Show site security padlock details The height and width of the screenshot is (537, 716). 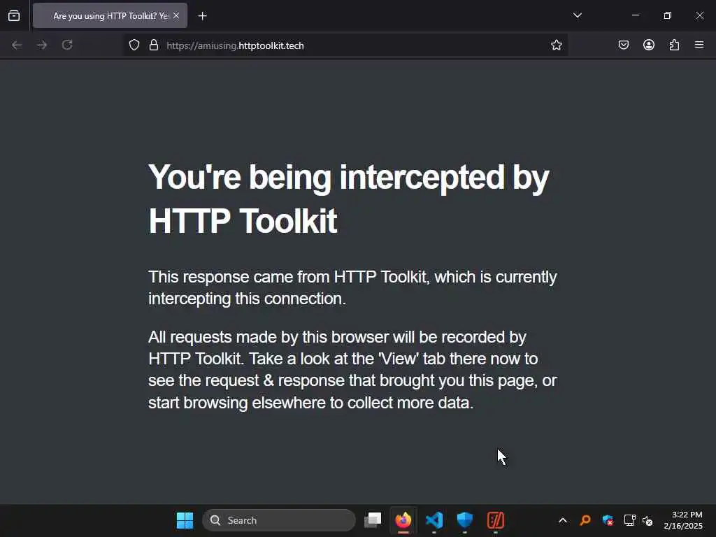154,45
